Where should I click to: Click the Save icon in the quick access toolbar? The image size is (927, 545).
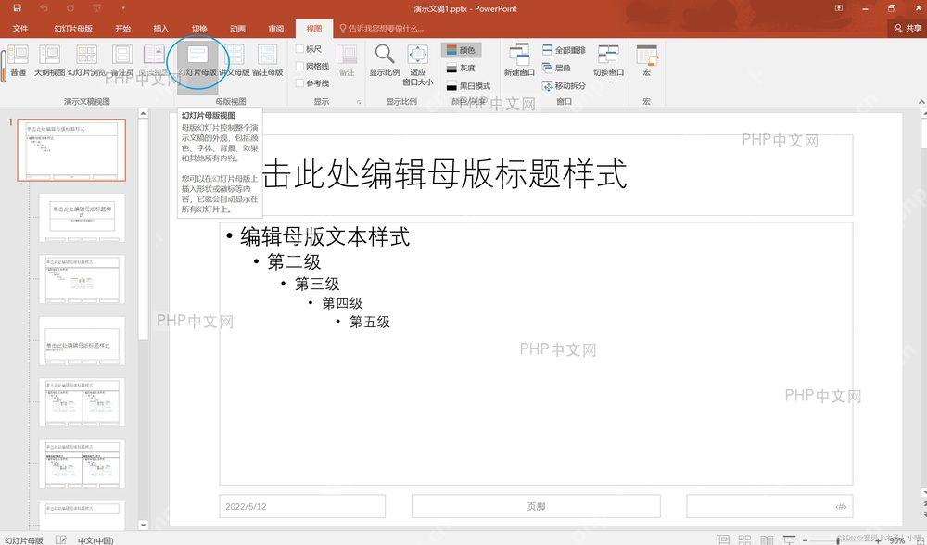click(x=17, y=8)
